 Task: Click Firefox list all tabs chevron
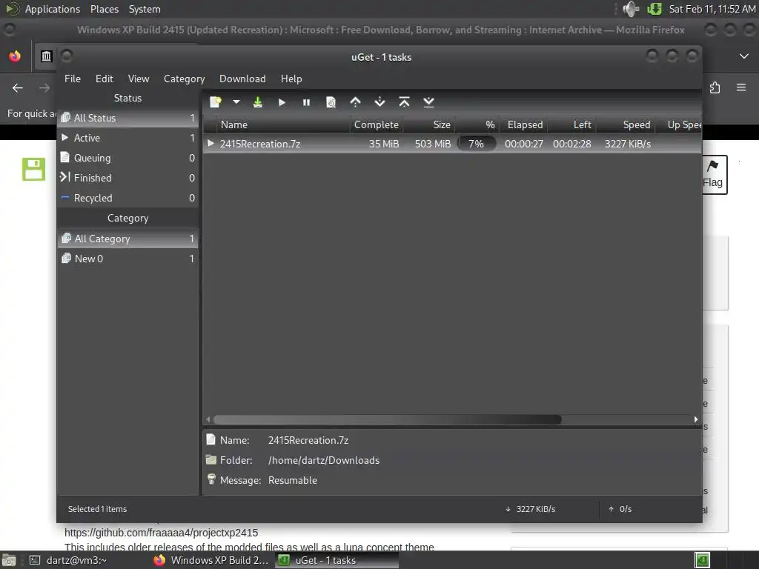(x=744, y=56)
